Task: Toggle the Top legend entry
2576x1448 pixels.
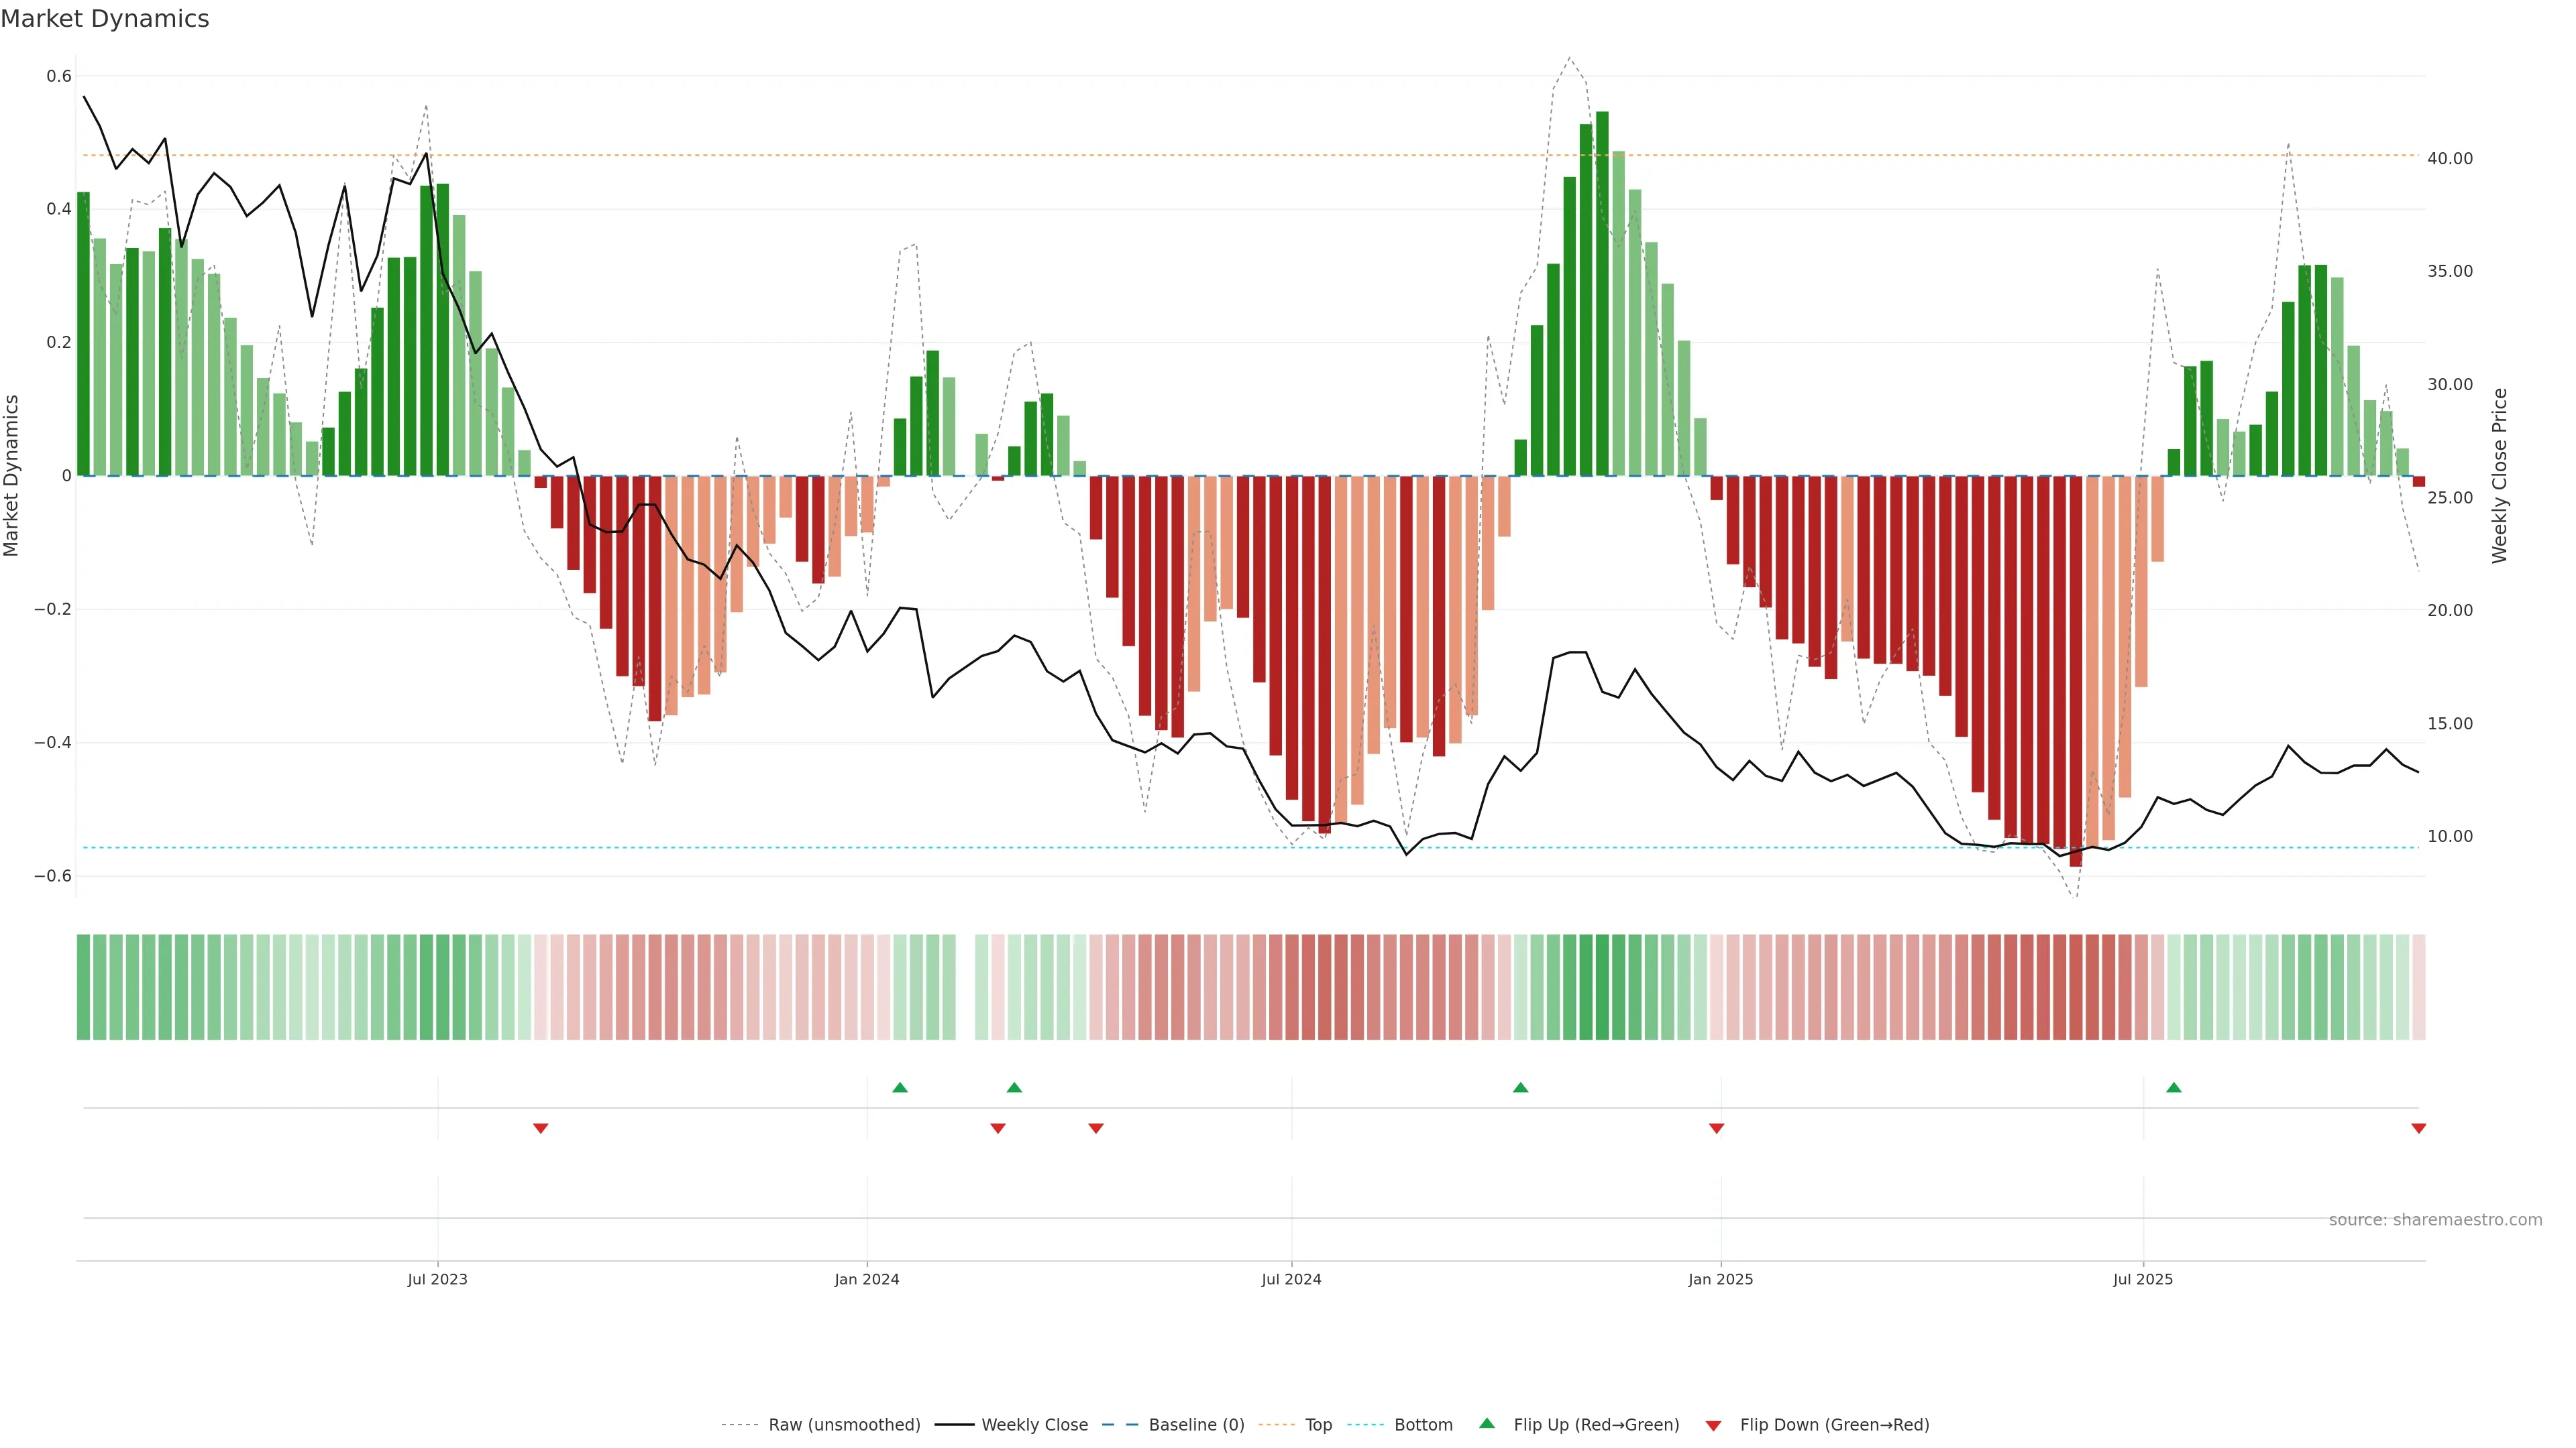Action: pyautogui.click(x=1318, y=1424)
